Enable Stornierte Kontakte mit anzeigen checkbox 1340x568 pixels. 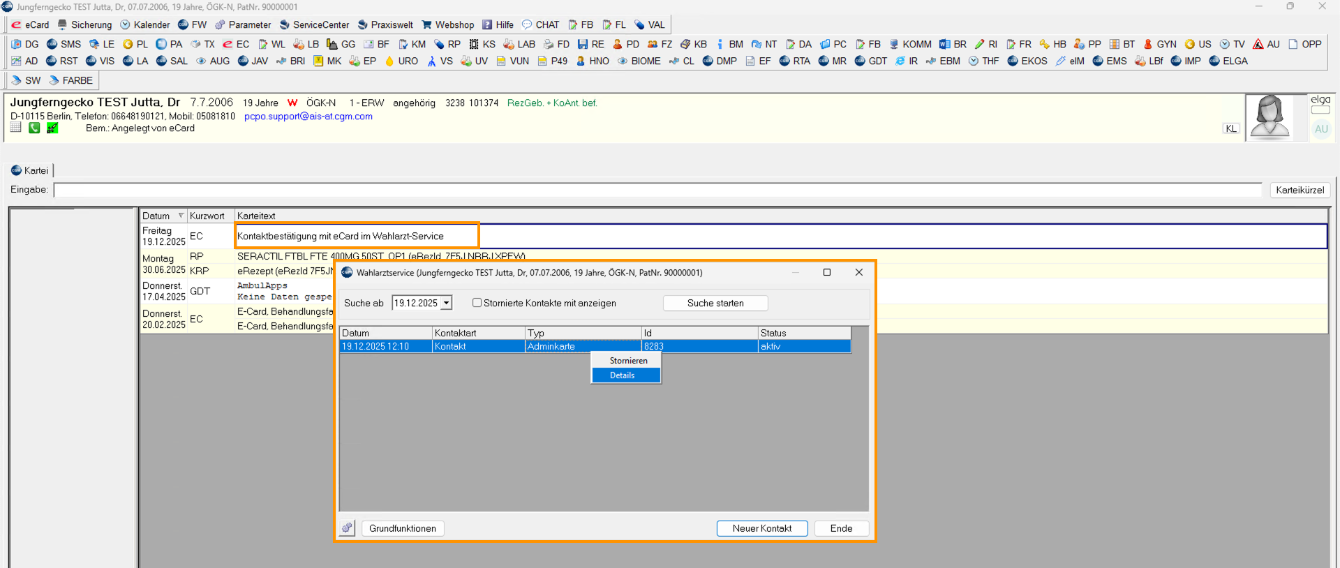(x=477, y=303)
